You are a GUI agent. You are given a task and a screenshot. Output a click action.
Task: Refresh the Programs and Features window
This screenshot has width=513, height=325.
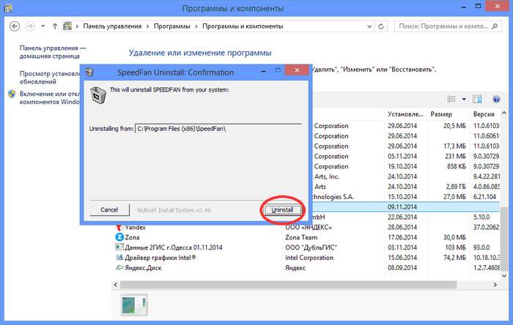[381, 26]
